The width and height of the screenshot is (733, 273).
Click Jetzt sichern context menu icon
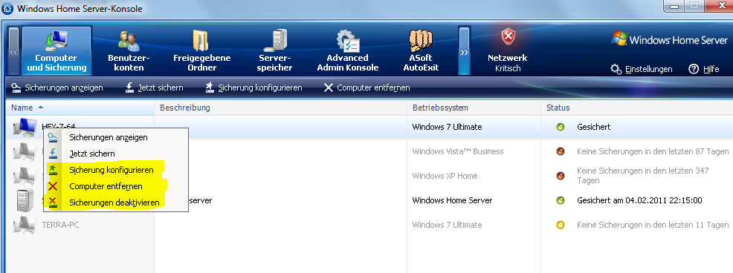(54, 154)
